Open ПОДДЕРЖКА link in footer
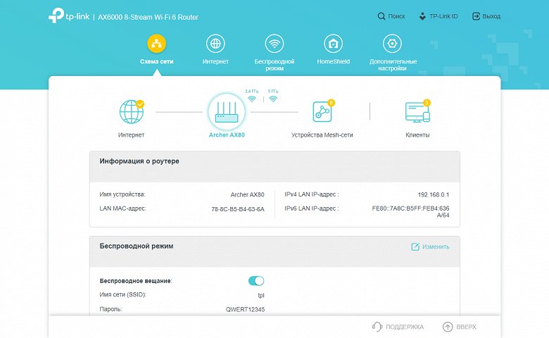 click(405, 327)
